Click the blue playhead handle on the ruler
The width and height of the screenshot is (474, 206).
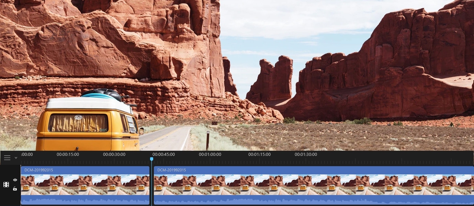[151, 159]
